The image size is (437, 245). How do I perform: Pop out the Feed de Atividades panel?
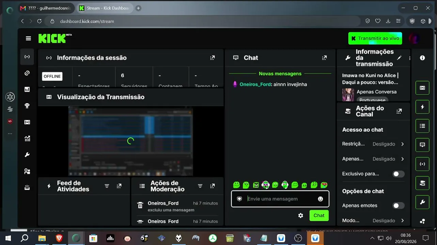(x=119, y=186)
